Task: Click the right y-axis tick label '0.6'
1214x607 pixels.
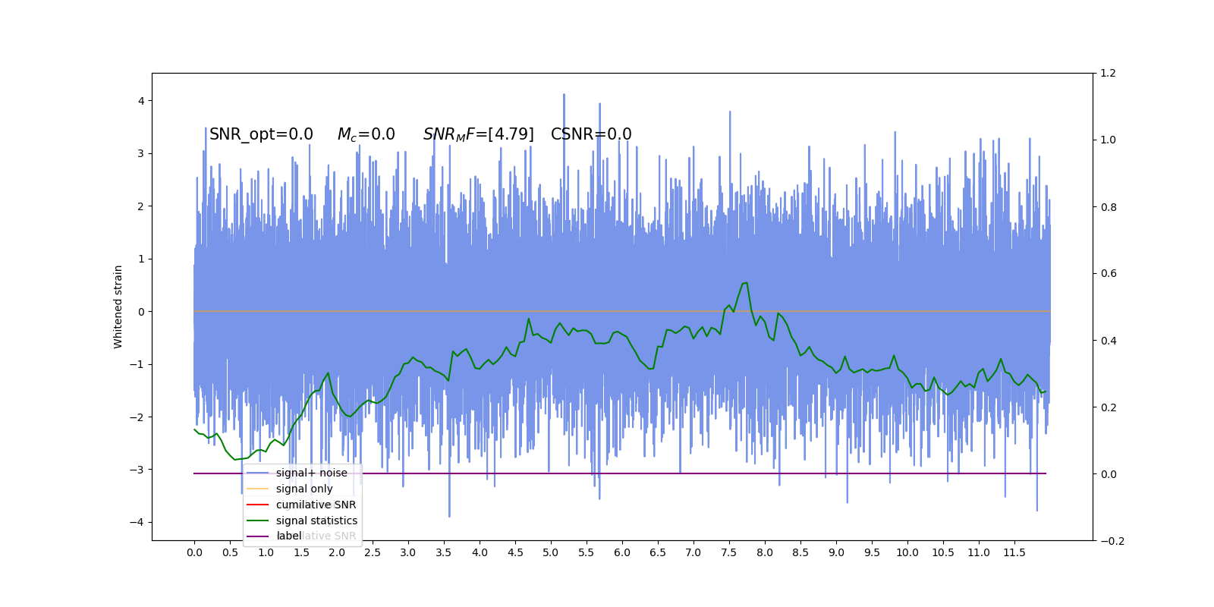Action: [x=1108, y=274]
